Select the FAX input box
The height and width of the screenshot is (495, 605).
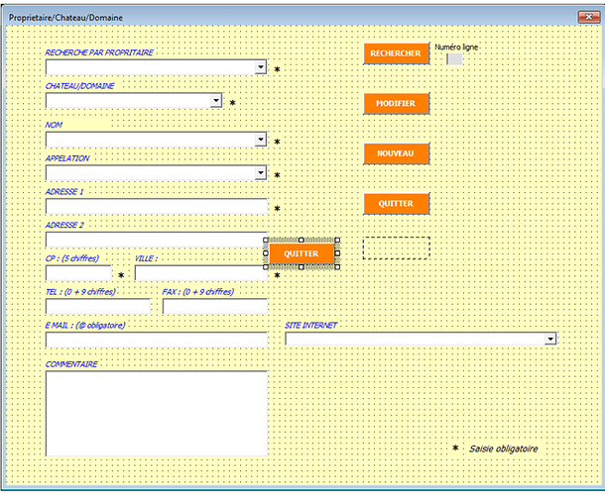pos(214,306)
